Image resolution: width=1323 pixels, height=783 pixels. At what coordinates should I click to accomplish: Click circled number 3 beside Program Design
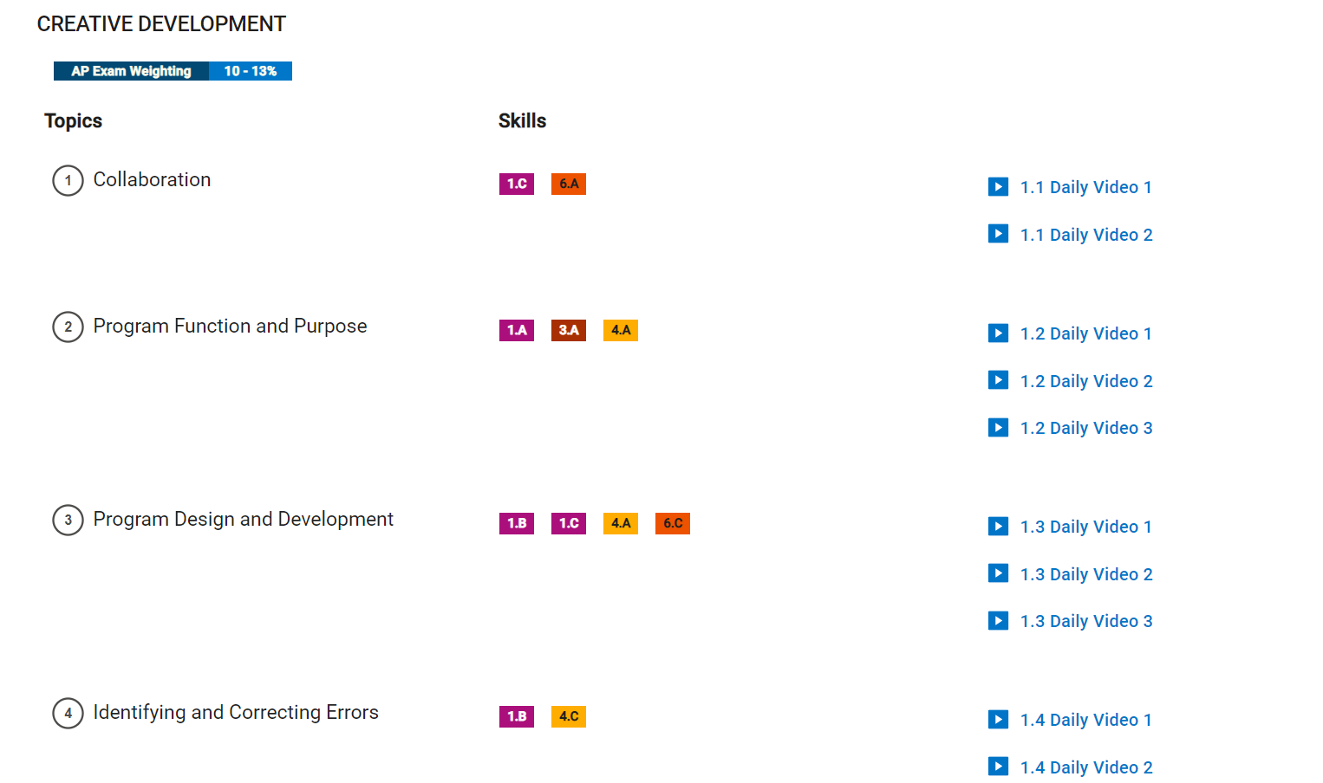68,521
